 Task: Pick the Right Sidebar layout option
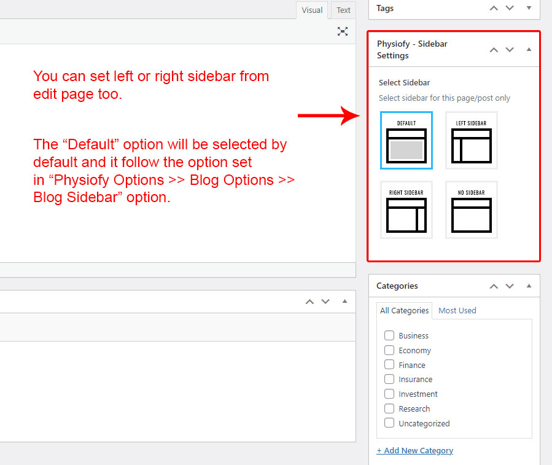[406, 210]
